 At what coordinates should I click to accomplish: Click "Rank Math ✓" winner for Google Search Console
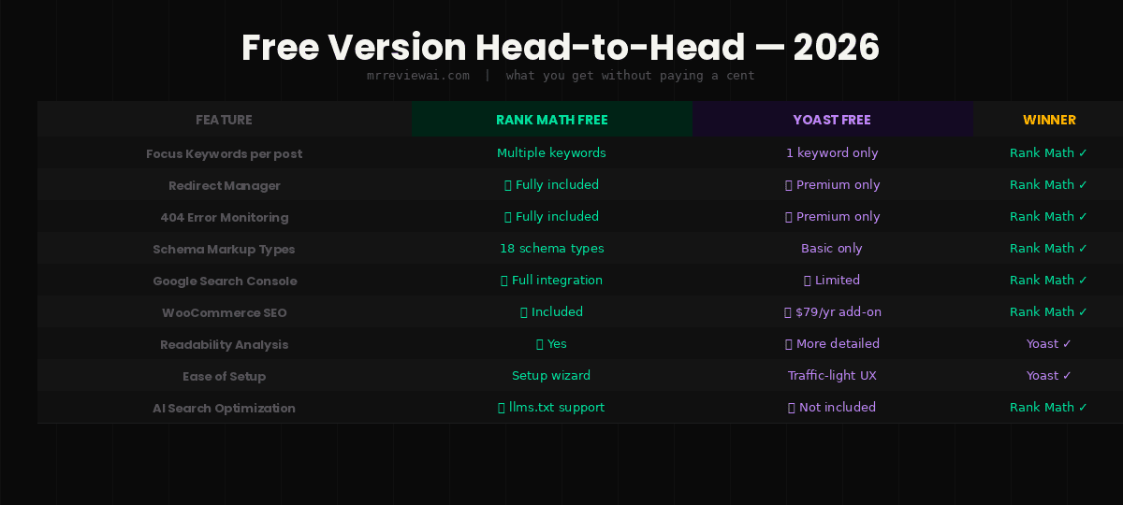(1048, 280)
